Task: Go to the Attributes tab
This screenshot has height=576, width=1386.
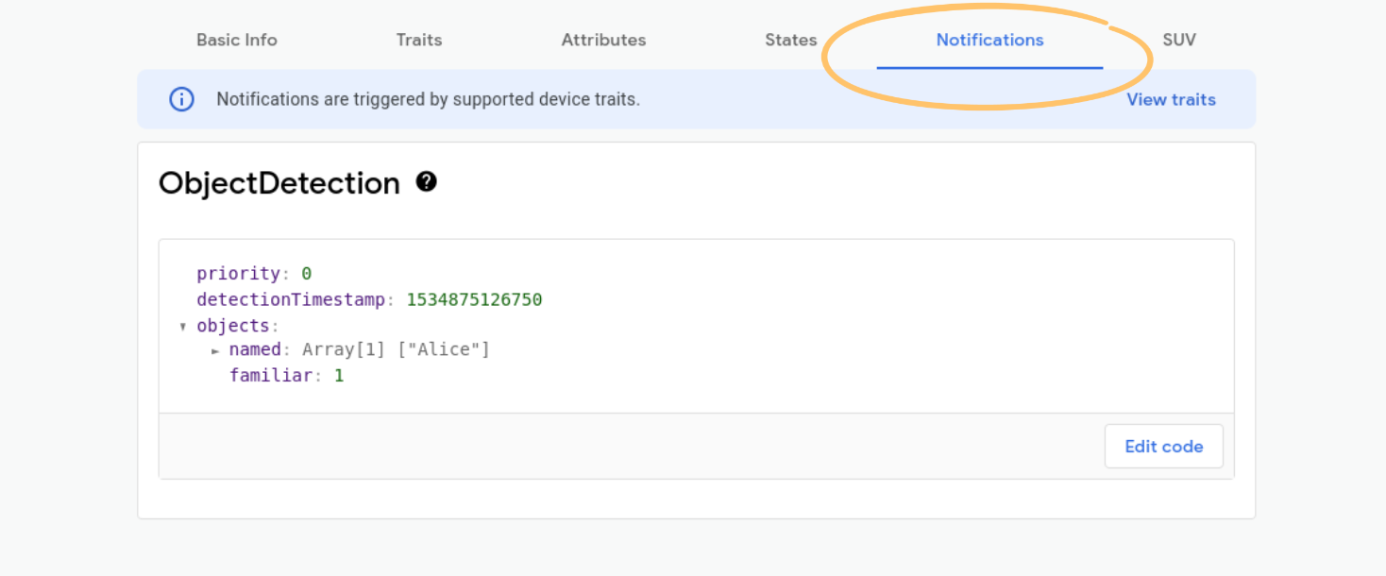Action: pyautogui.click(x=603, y=40)
